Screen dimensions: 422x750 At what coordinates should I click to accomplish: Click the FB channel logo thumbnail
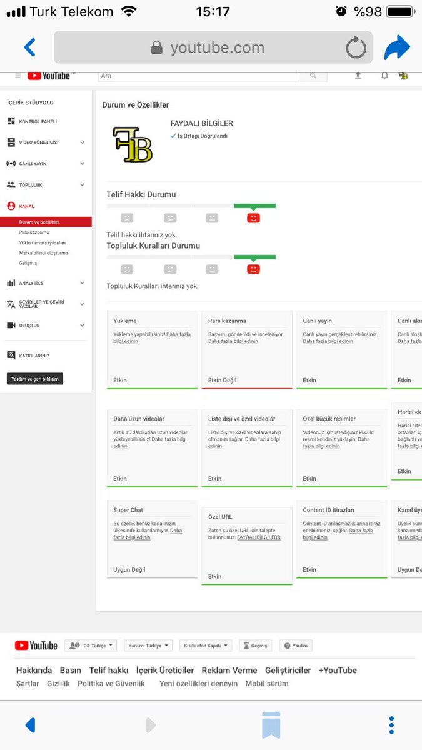pos(133,144)
